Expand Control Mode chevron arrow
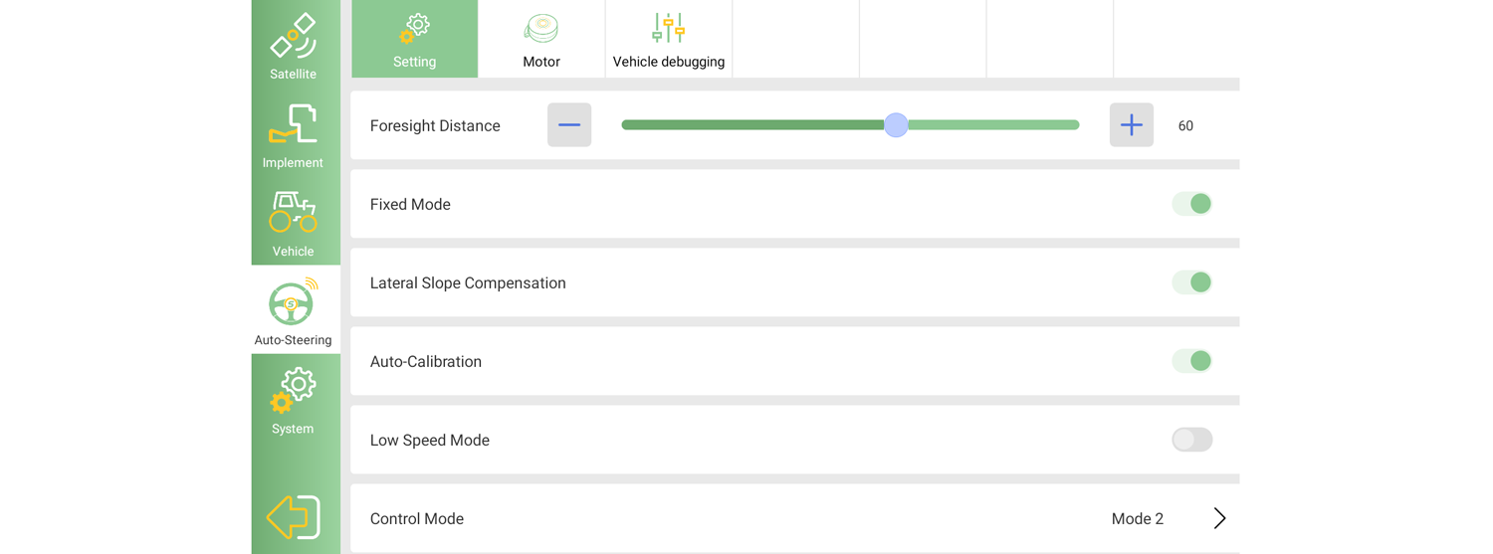Viewport: 1493px width, 554px height. click(x=1219, y=518)
